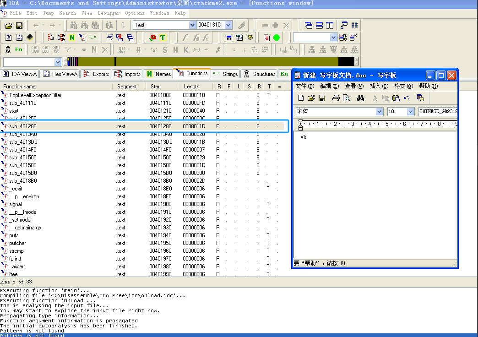Viewport: 478px width, 337px height.
Task: Click the navigation band overview bar
Action: (x=210, y=62)
